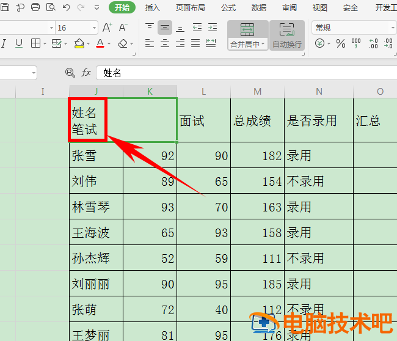This screenshot has height=341, width=397.
Task: Select the 是否录用 header cell
Action: (319, 120)
